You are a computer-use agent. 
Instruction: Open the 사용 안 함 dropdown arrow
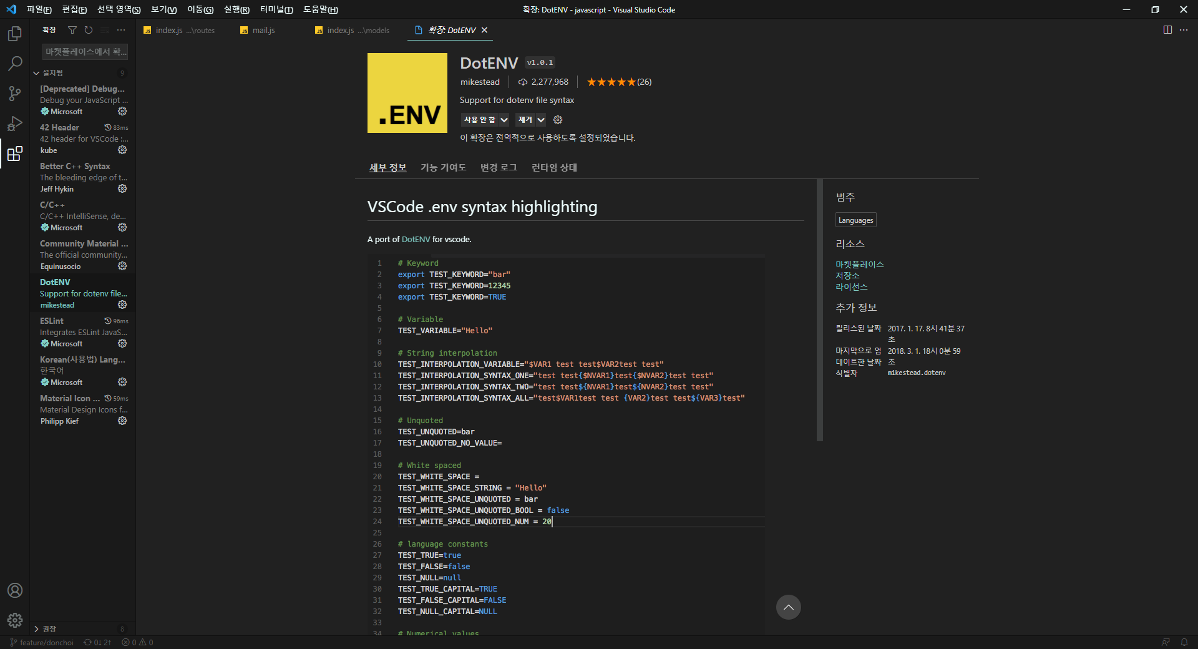tap(504, 120)
